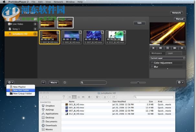Adjust the thumbnail size slider

point(138,83)
